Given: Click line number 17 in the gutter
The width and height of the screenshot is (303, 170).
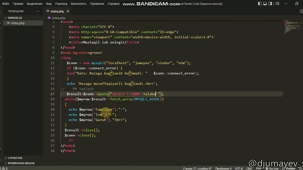Looking at the screenshot, I should 53,94.
